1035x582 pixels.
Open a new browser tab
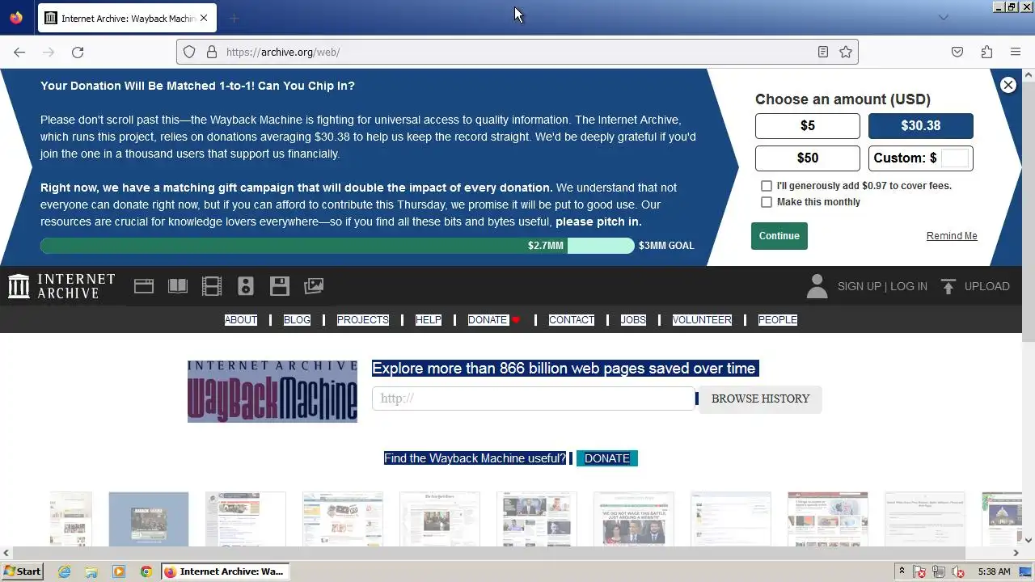[x=234, y=18]
